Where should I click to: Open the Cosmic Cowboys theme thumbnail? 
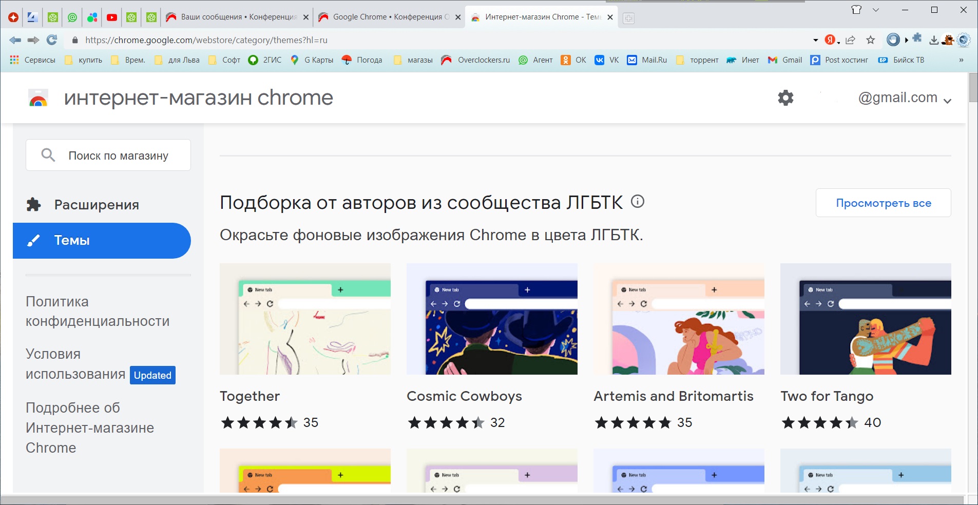tap(492, 319)
